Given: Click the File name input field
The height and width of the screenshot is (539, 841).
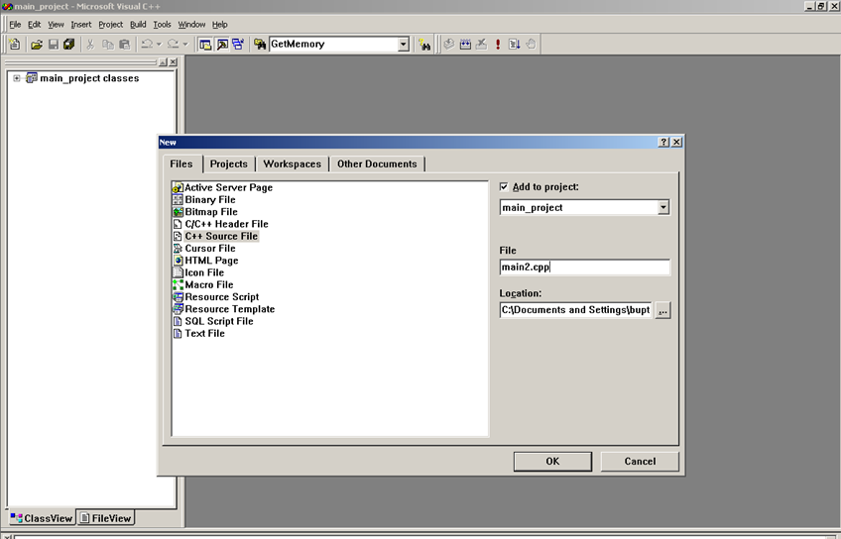Looking at the screenshot, I should coord(584,268).
